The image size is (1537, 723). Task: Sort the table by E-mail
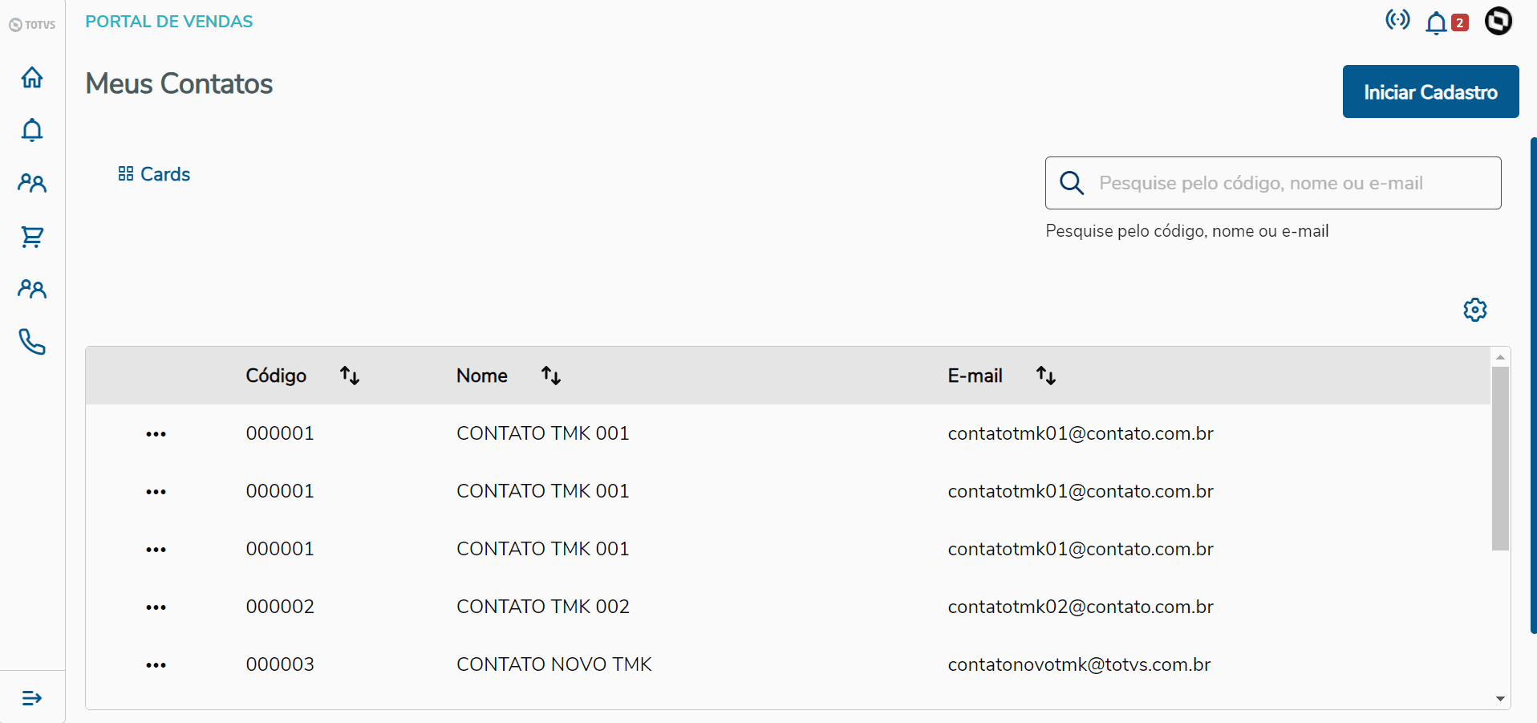pyautogui.click(x=1046, y=376)
